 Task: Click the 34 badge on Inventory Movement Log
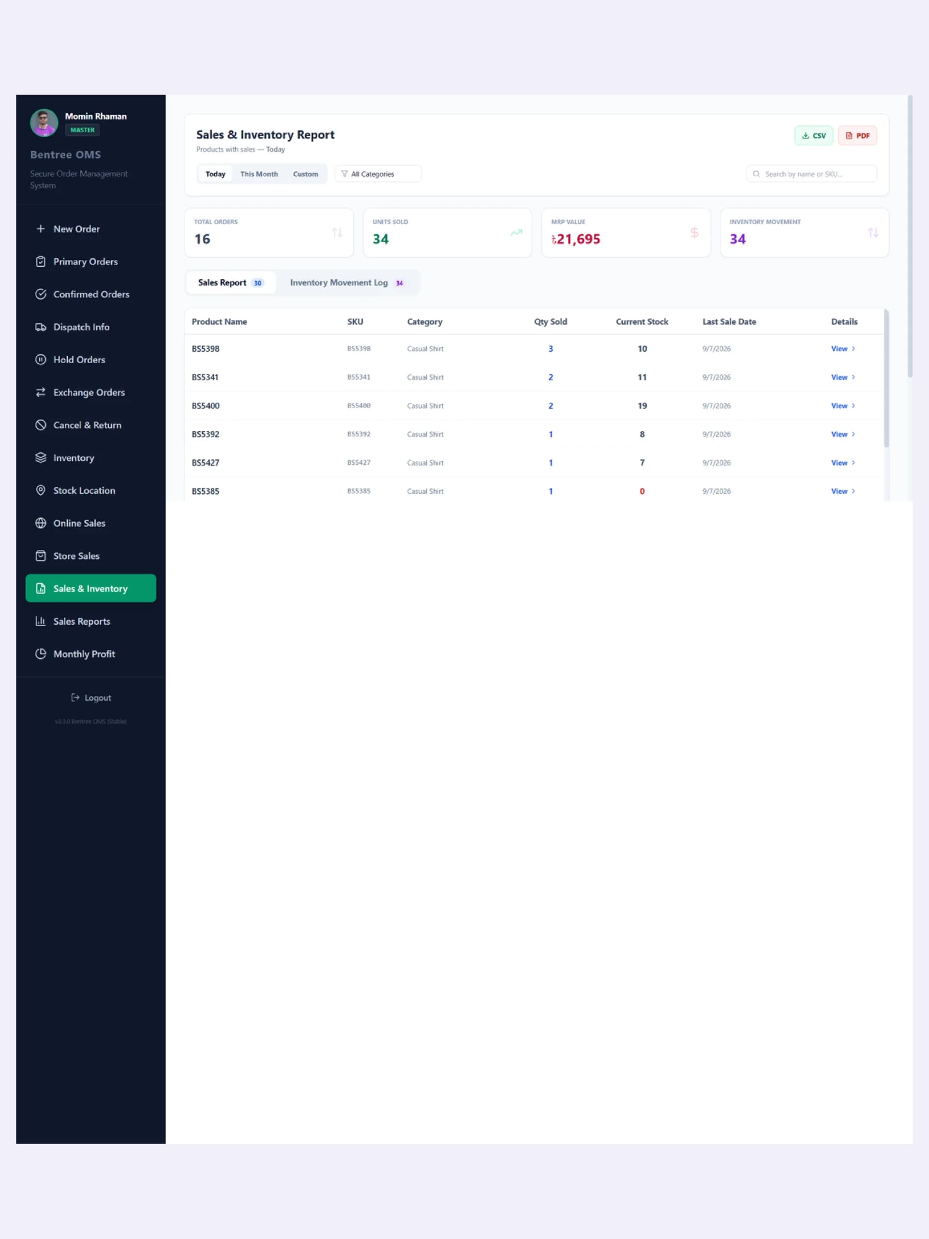[399, 283]
